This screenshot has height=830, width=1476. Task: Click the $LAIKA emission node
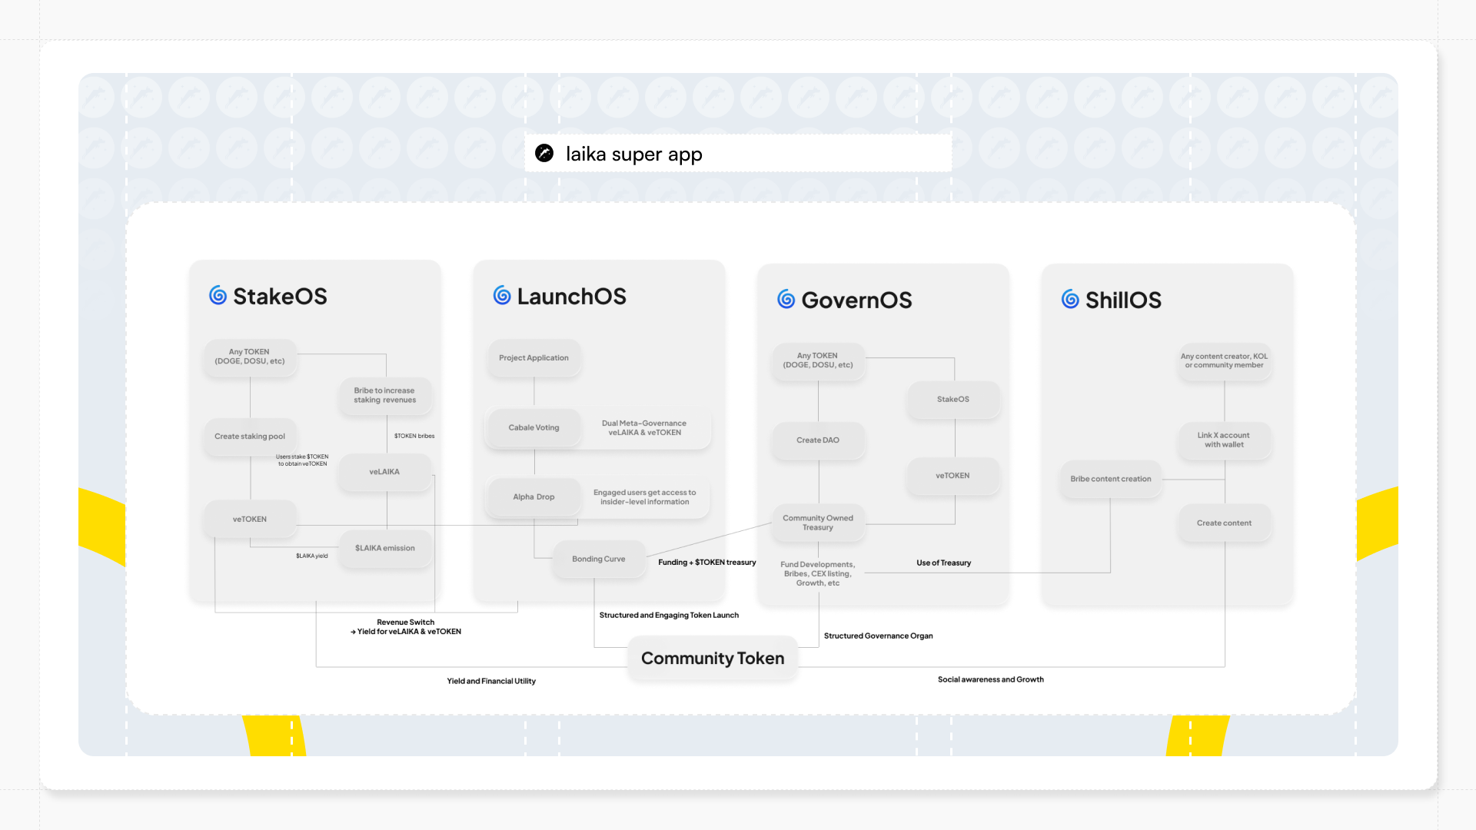[384, 549]
